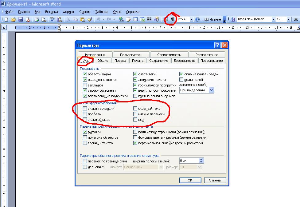This screenshot has width=300, height=207.
Task: Apply bold with the Ж button
Action: (296, 19)
